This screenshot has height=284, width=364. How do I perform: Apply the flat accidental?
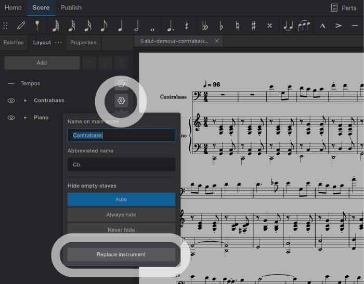[x=221, y=25]
